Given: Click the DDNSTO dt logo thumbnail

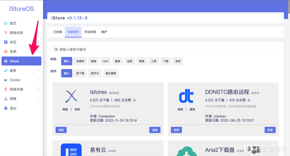Looking at the screenshot, I should point(187,96).
